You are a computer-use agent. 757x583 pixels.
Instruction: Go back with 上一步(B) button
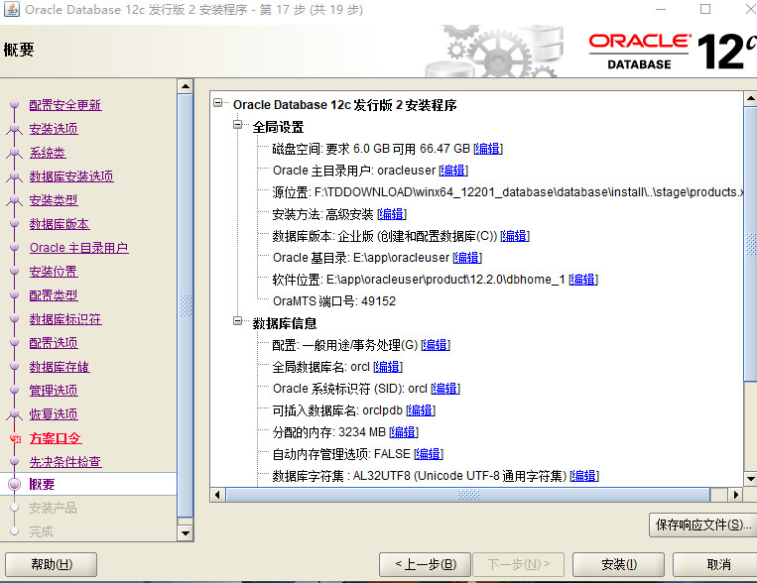(x=425, y=564)
